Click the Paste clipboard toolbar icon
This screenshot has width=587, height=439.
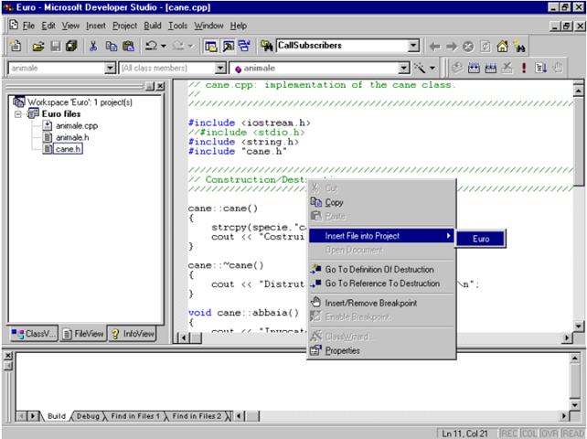coord(128,46)
